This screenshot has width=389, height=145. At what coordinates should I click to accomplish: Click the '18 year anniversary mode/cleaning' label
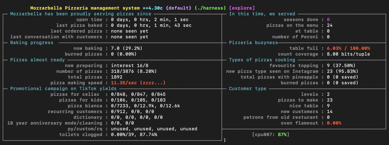[x=55, y=123]
